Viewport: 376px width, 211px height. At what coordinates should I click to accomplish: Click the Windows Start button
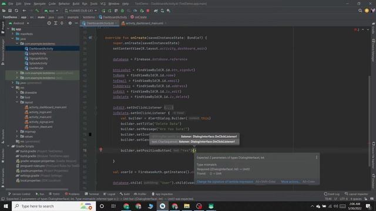tap(6, 206)
